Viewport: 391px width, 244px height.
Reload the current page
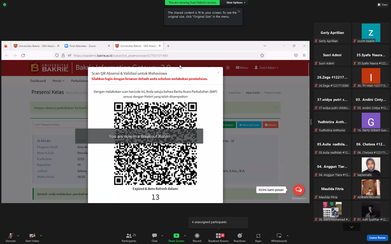pyautogui.click(x=23, y=56)
